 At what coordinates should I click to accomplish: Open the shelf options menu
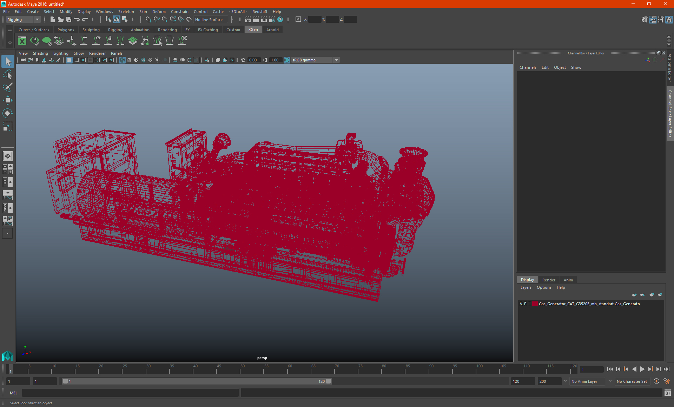10,31
